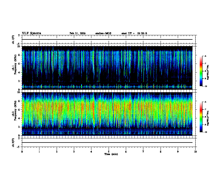Click the "8" kHz tick on ch.1 spectrogram

19,55
